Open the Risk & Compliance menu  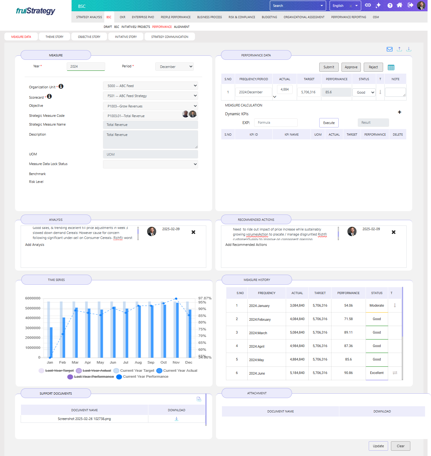[242, 17]
